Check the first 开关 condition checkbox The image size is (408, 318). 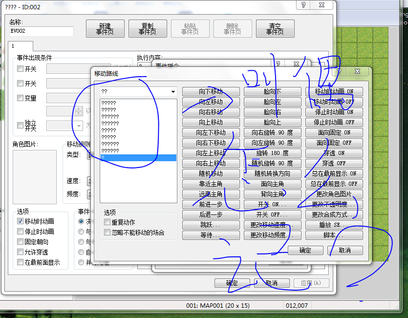click(x=20, y=69)
